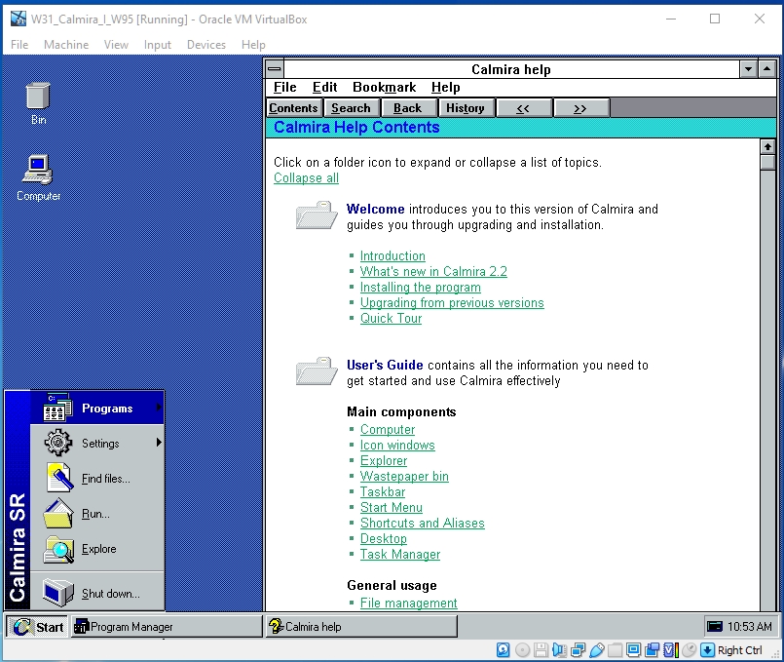Open VirtualBox View menu
Image resolution: width=784 pixels, height=662 pixels.
click(x=116, y=45)
